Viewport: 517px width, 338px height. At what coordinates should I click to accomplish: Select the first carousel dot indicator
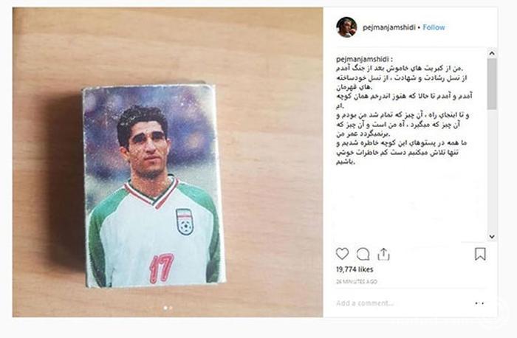point(165,308)
